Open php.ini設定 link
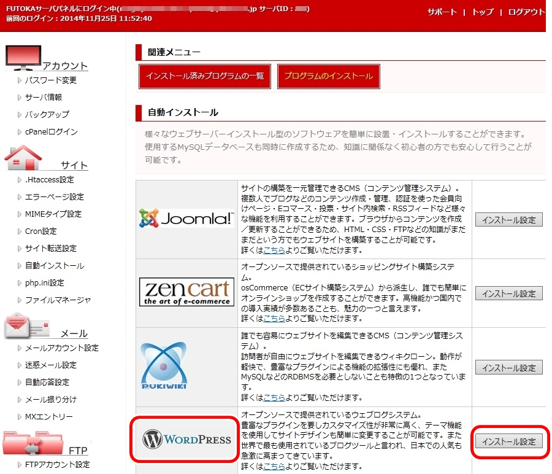Screen dimensions: 552x474 [x=44, y=283]
